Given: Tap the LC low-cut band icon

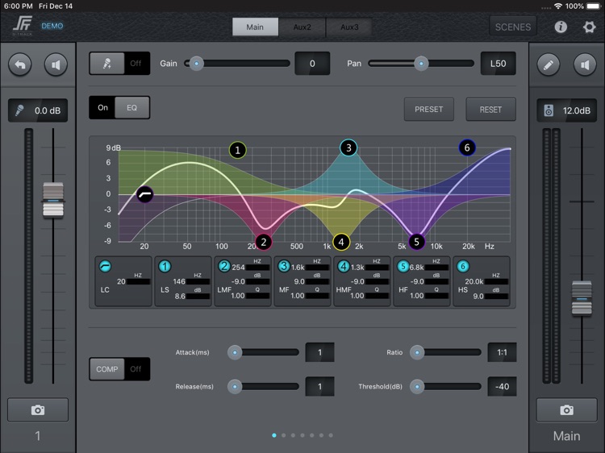Looking at the screenshot, I should point(105,266).
